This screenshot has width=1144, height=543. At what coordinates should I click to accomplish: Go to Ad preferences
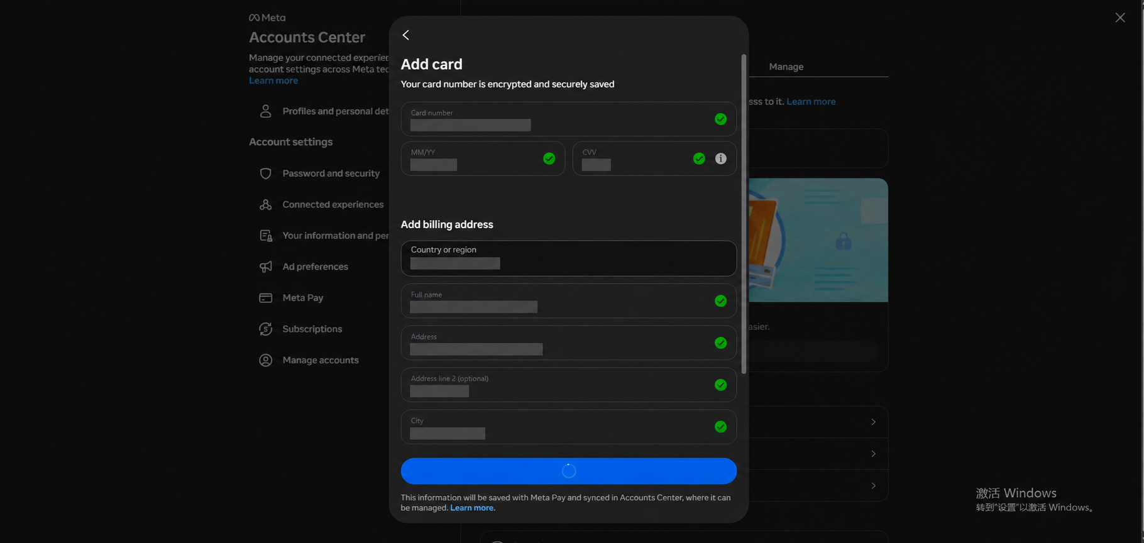(x=316, y=267)
